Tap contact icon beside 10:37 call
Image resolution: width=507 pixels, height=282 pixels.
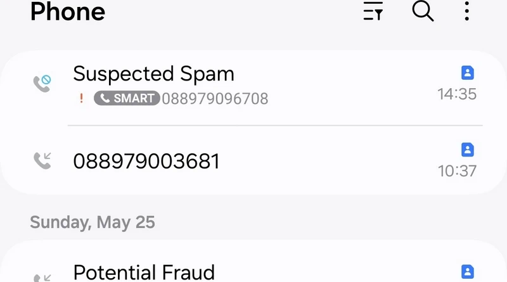tap(467, 150)
